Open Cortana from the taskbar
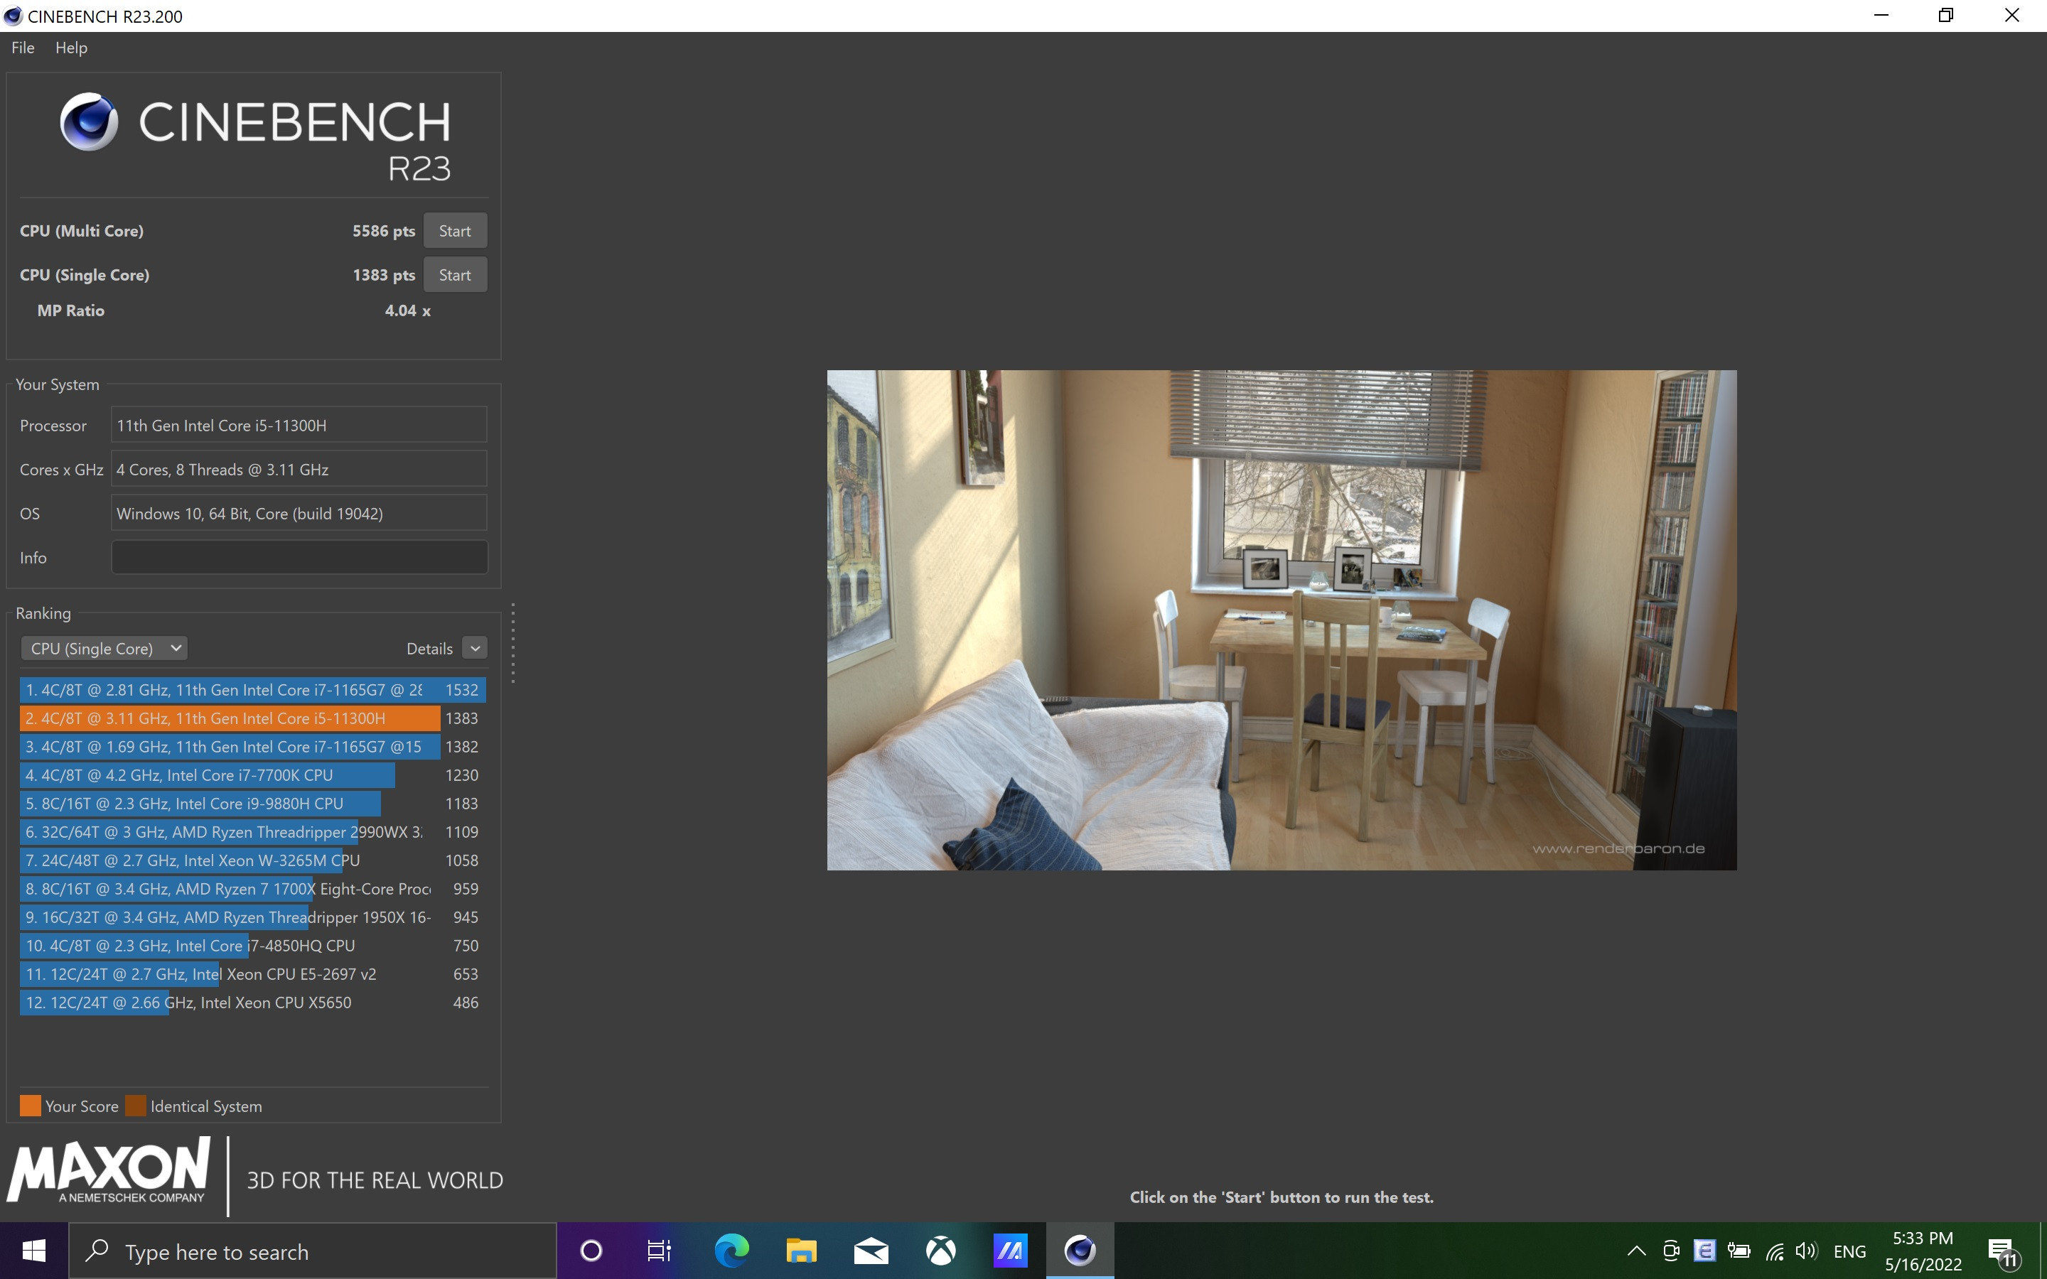 click(x=591, y=1251)
